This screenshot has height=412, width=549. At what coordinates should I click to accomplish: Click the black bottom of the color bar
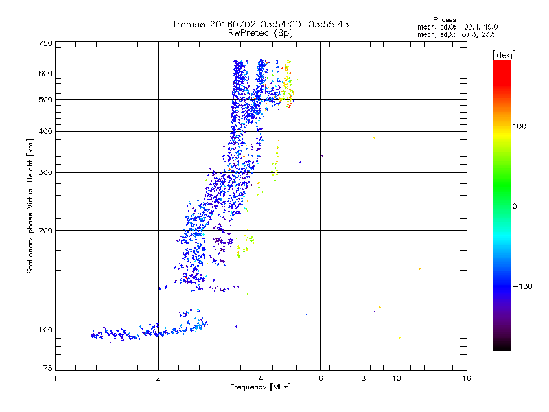502,345
